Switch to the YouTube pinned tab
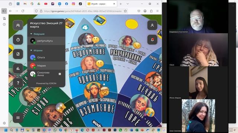238x133 pixels. [x=46, y=4]
